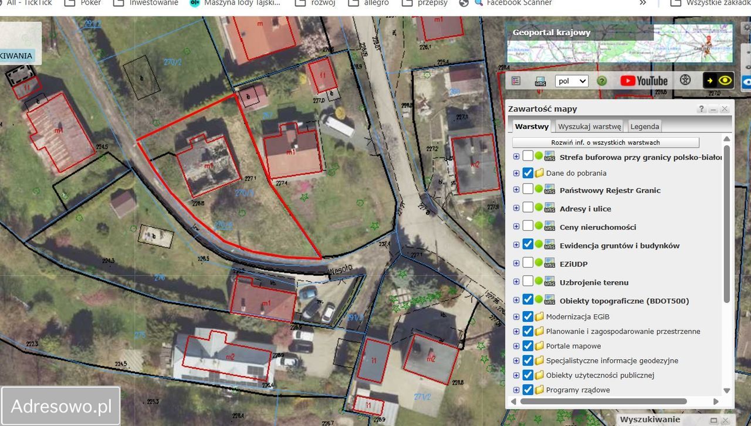This screenshot has height=426, width=751.
Task: Click the layer list vertical scrollbar thumb
Action: [x=727, y=223]
